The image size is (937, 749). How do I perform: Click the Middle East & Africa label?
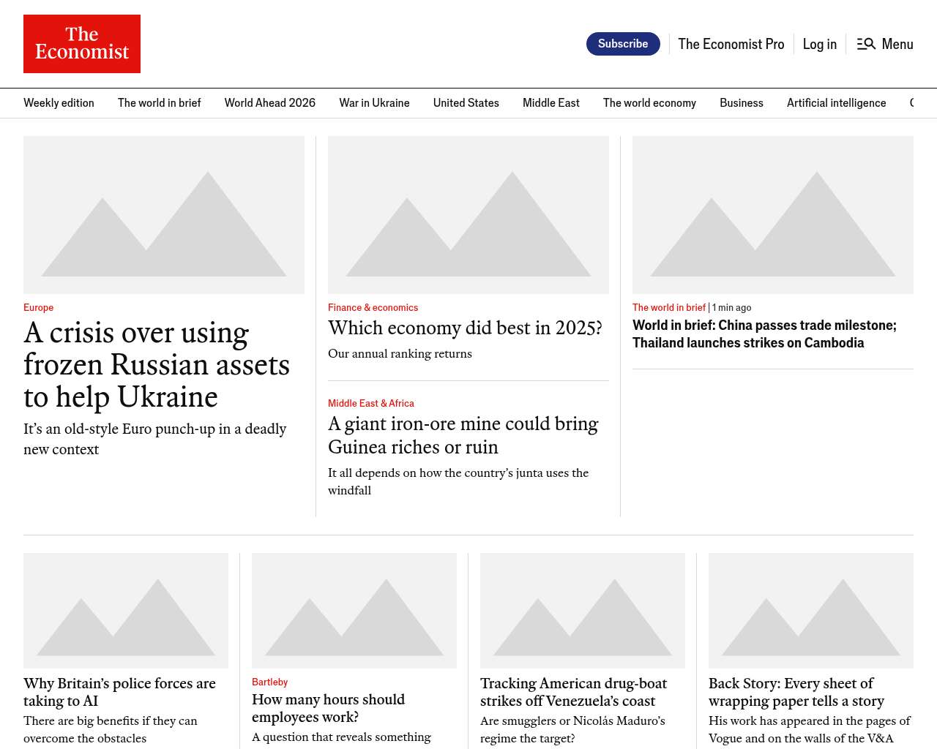tap(370, 404)
